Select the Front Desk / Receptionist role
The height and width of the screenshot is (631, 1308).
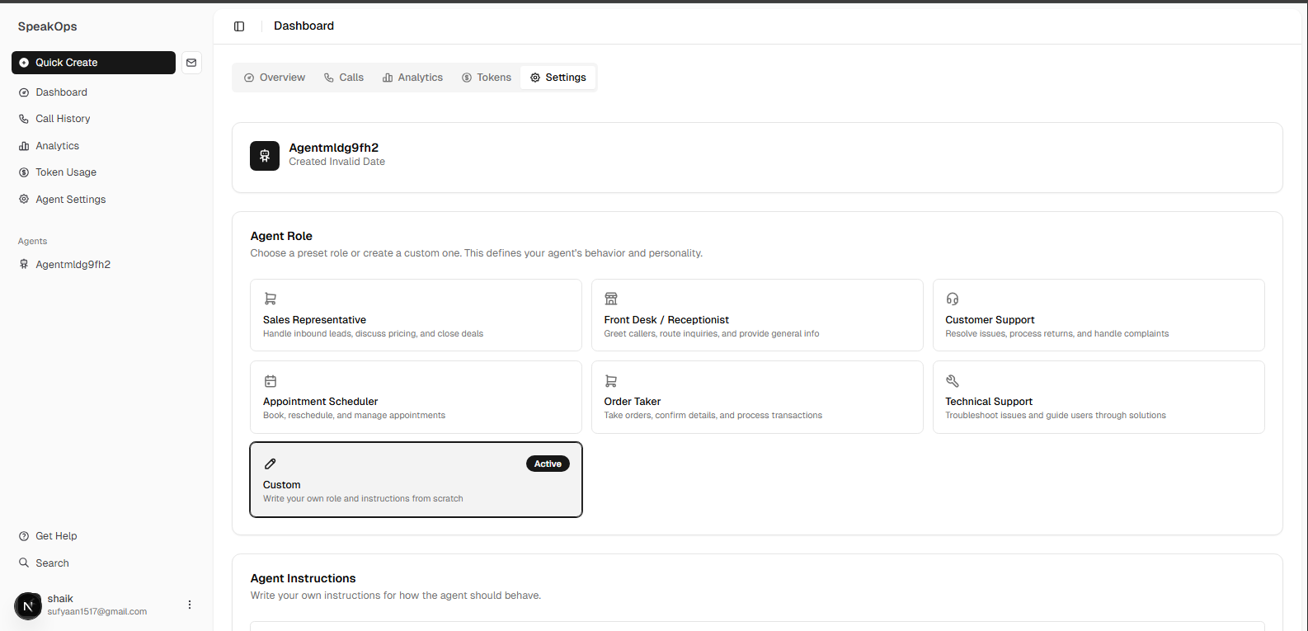tap(757, 315)
